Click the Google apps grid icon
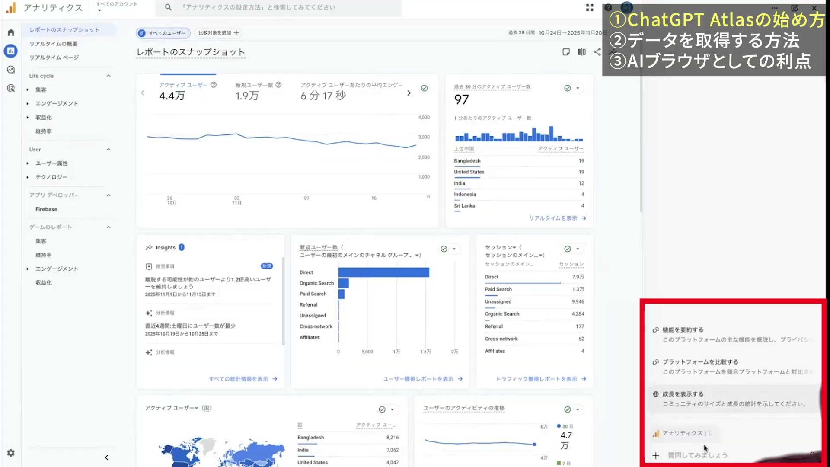830x467 pixels. click(x=590, y=7)
